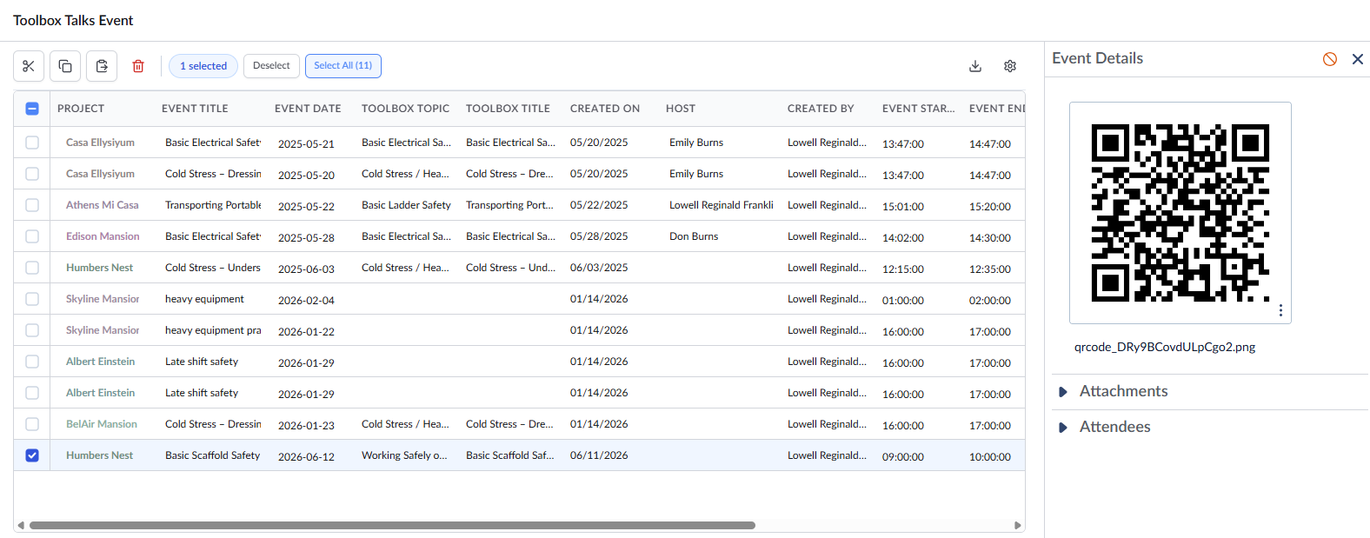Click the heavy equipment pra event title
The width and height of the screenshot is (1370, 538).
(213, 330)
